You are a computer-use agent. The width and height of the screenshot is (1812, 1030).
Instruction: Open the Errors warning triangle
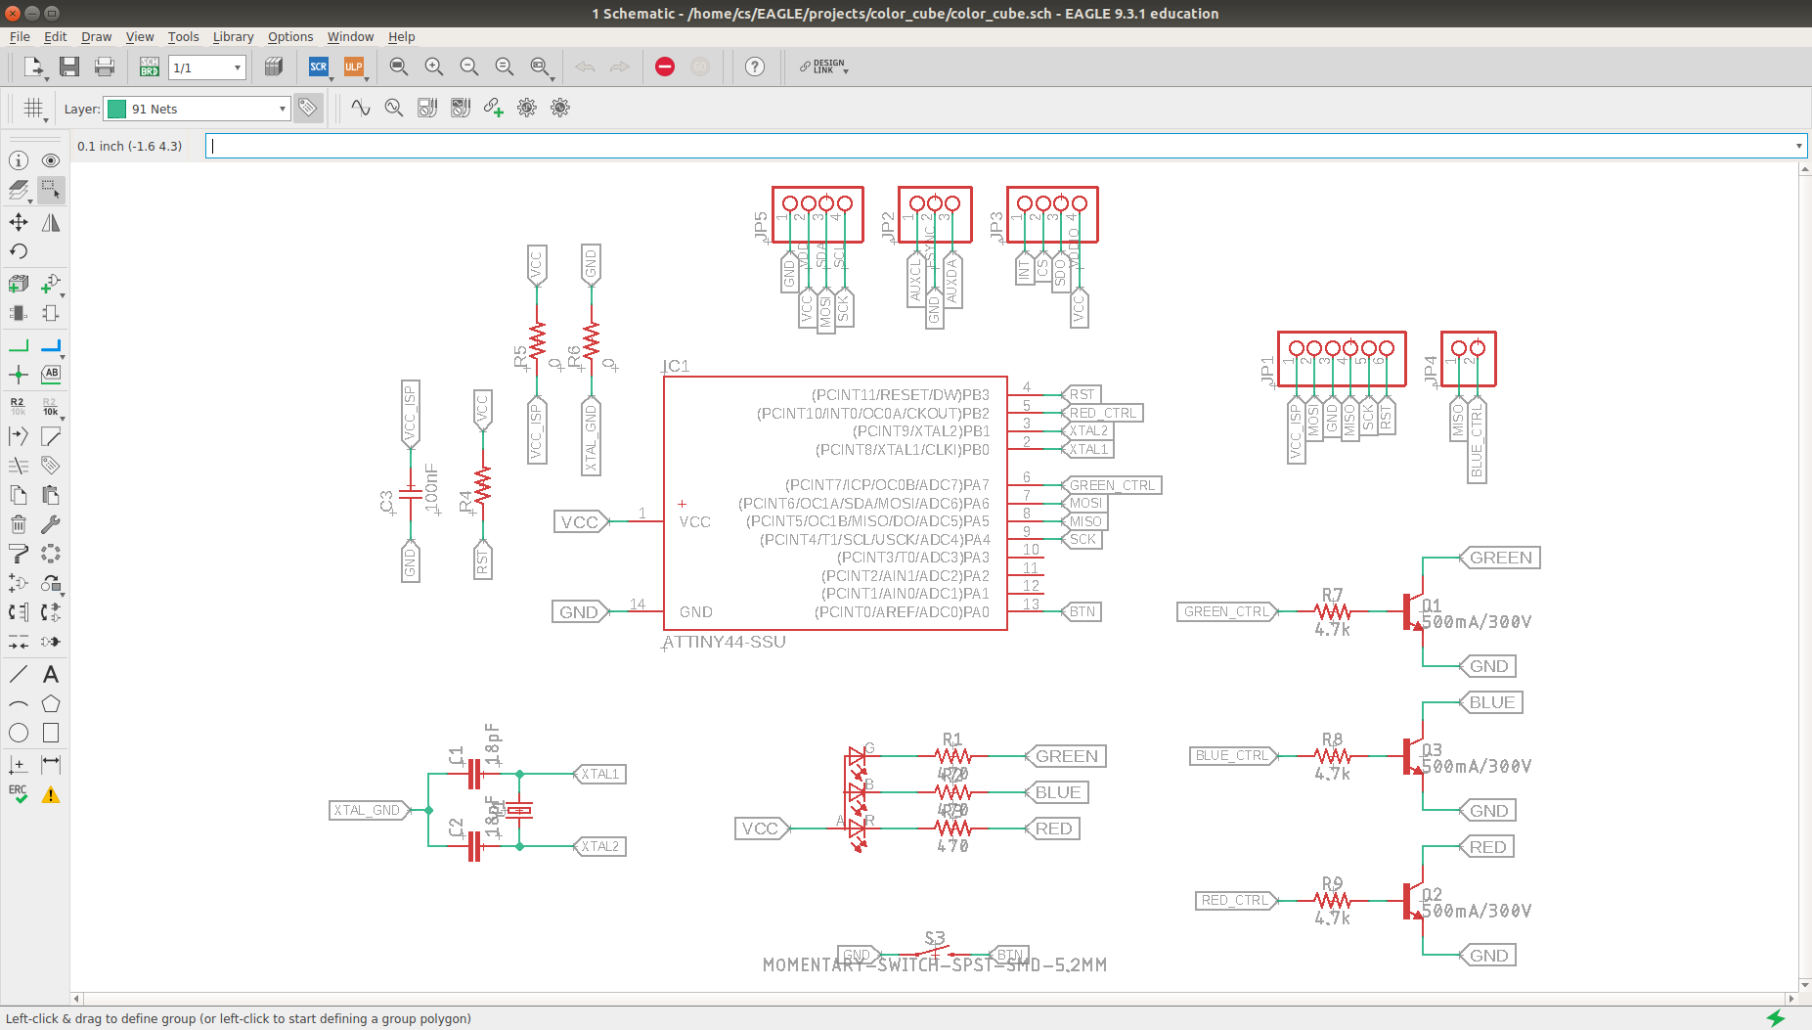pos(51,794)
